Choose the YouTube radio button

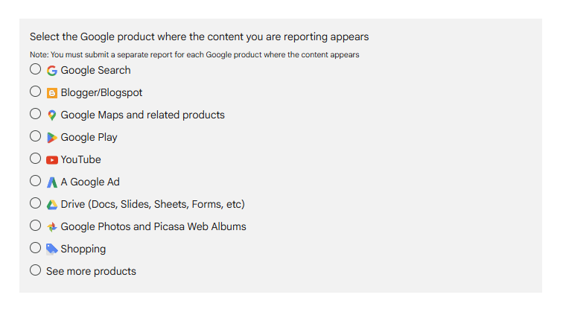click(x=35, y=158)
